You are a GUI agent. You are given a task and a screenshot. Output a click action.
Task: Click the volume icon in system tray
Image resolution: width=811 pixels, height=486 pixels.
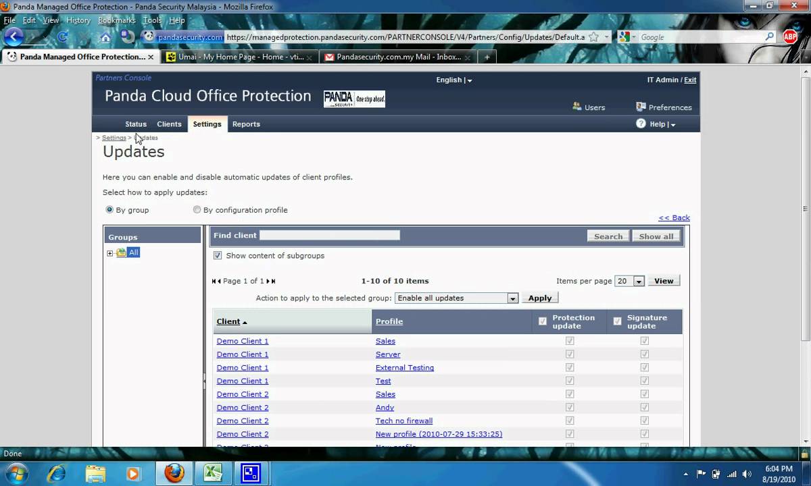click(746, 473)
